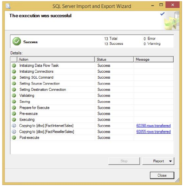Click info icon beside Copying to FactInternetSales
The height and width of the screenshot is (186, 183).
[x=14, y=125]
